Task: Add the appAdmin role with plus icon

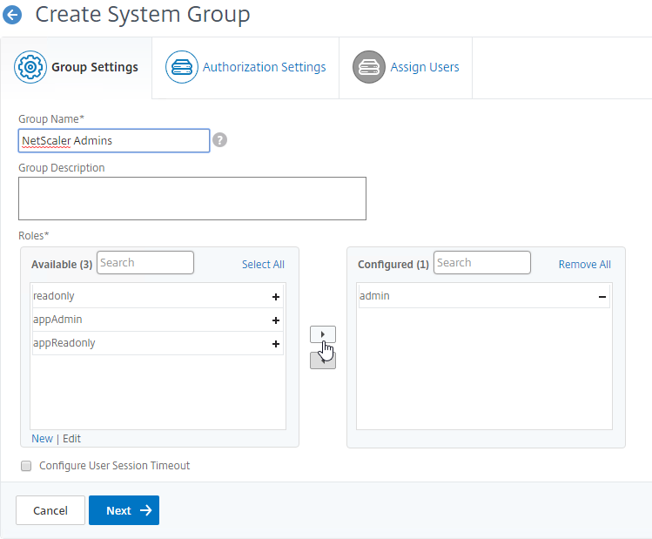Action: click(276, 320)
